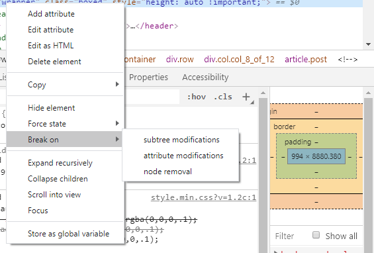Viewport: 374px width, 253px height.
Task: Click the border label in box model
Action: 285,126
